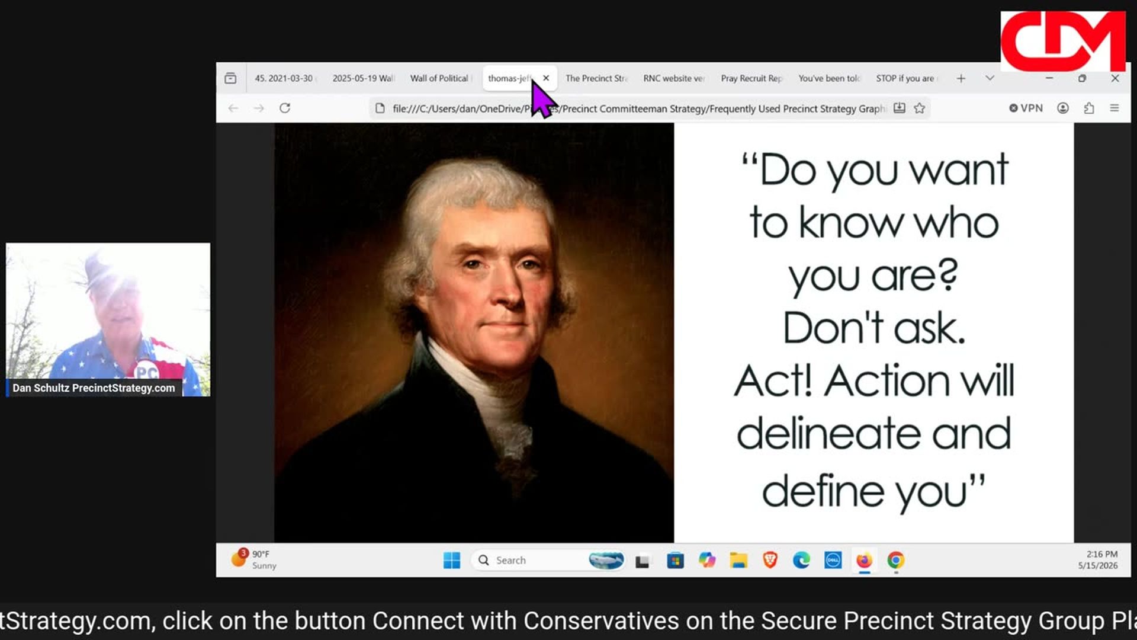
Task: Minimize the Firefox window
Action: (1049, 78)
